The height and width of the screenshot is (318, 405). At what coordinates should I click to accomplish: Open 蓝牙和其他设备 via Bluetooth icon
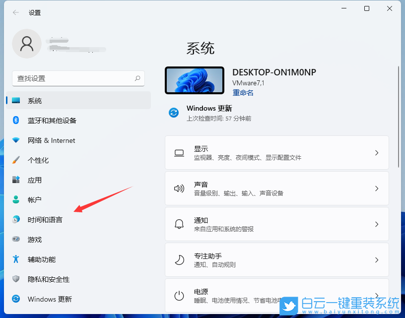[x=15, y=120]
